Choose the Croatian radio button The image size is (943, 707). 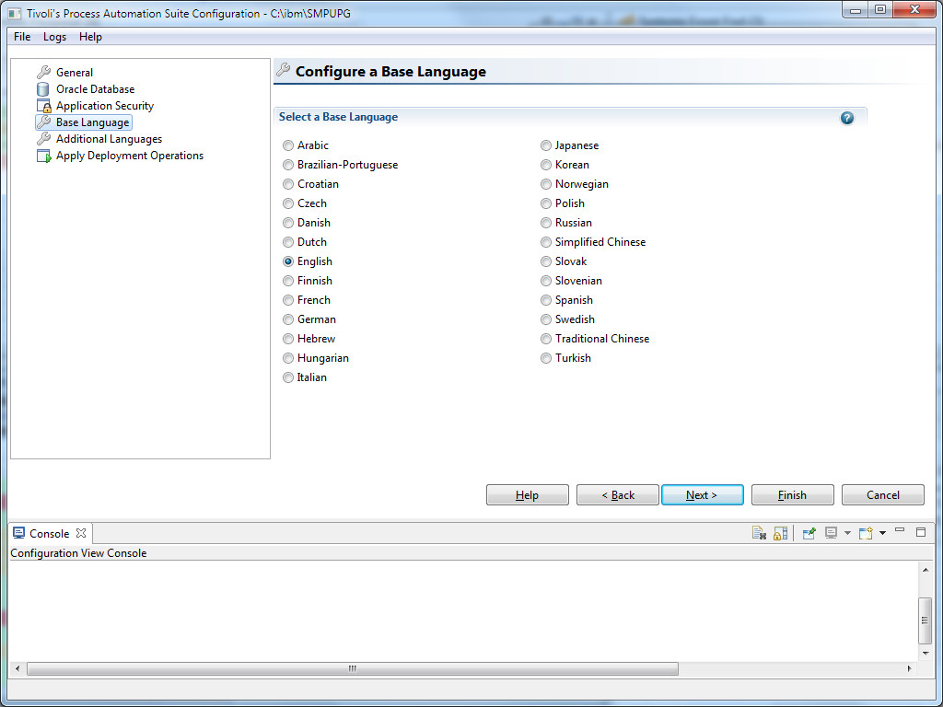click(x=288, y=184)
